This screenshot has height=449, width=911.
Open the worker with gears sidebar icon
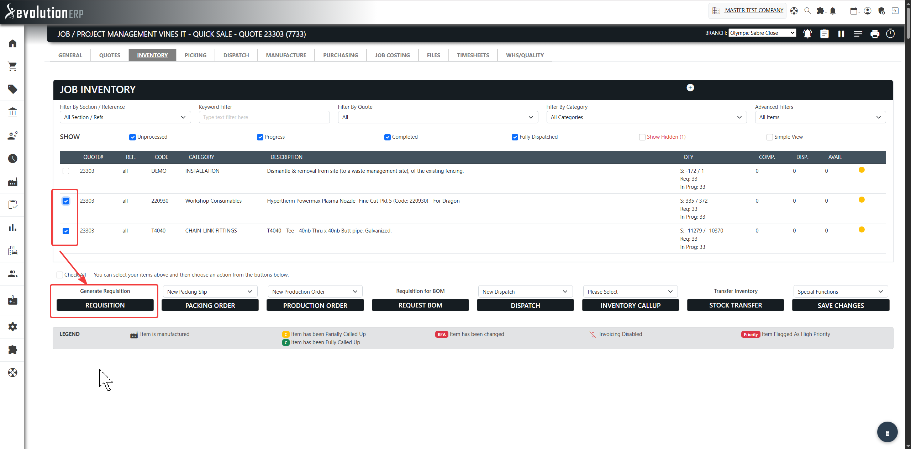coord(13,135)
